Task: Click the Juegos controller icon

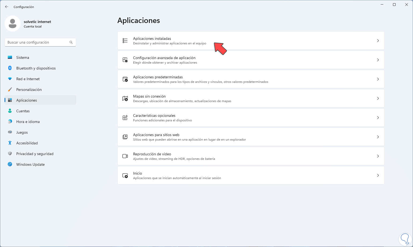Action: pos(10,132)
